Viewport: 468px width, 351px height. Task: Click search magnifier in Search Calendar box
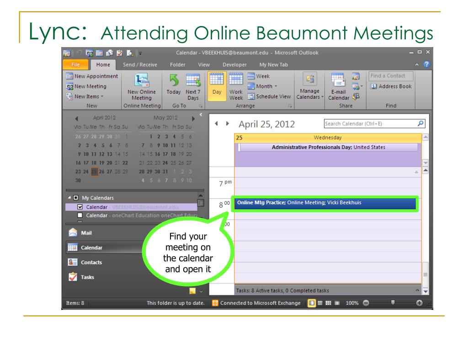pos(420,123)
